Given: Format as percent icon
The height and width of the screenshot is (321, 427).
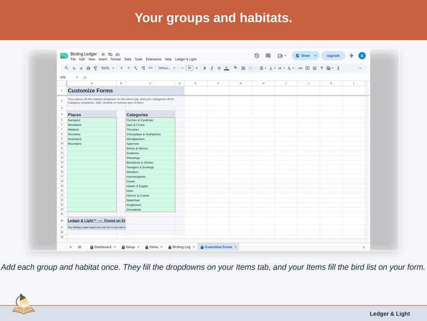Looking at the screenshot, I should click(129, 68).
